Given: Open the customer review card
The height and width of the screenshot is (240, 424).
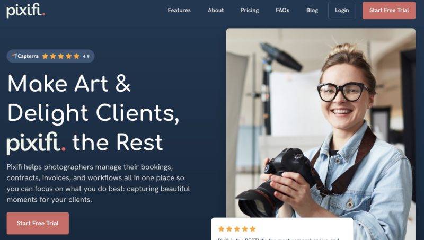Looking at the screenshot, I should tap(282, 229).
